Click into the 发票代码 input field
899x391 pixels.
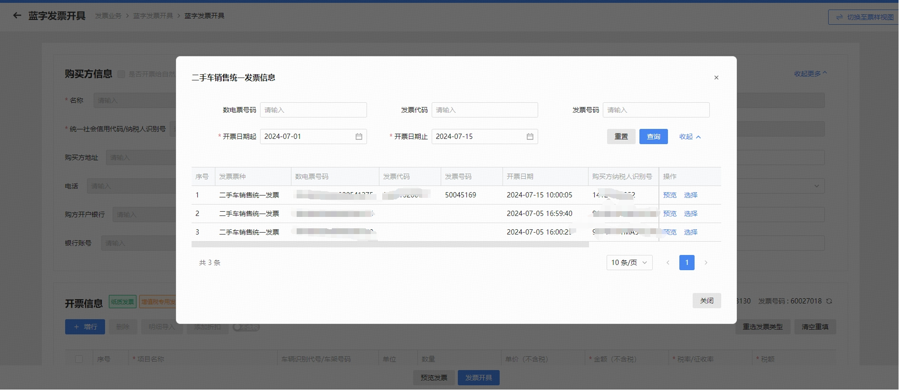coord(484,110)
